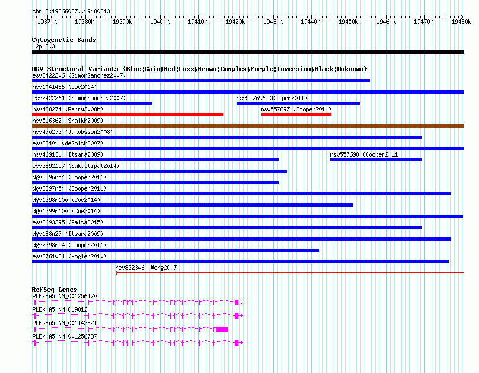Select the 19420k ruler tick label
Viewport: 479px width, 373px height.
(x=235, y=22)
